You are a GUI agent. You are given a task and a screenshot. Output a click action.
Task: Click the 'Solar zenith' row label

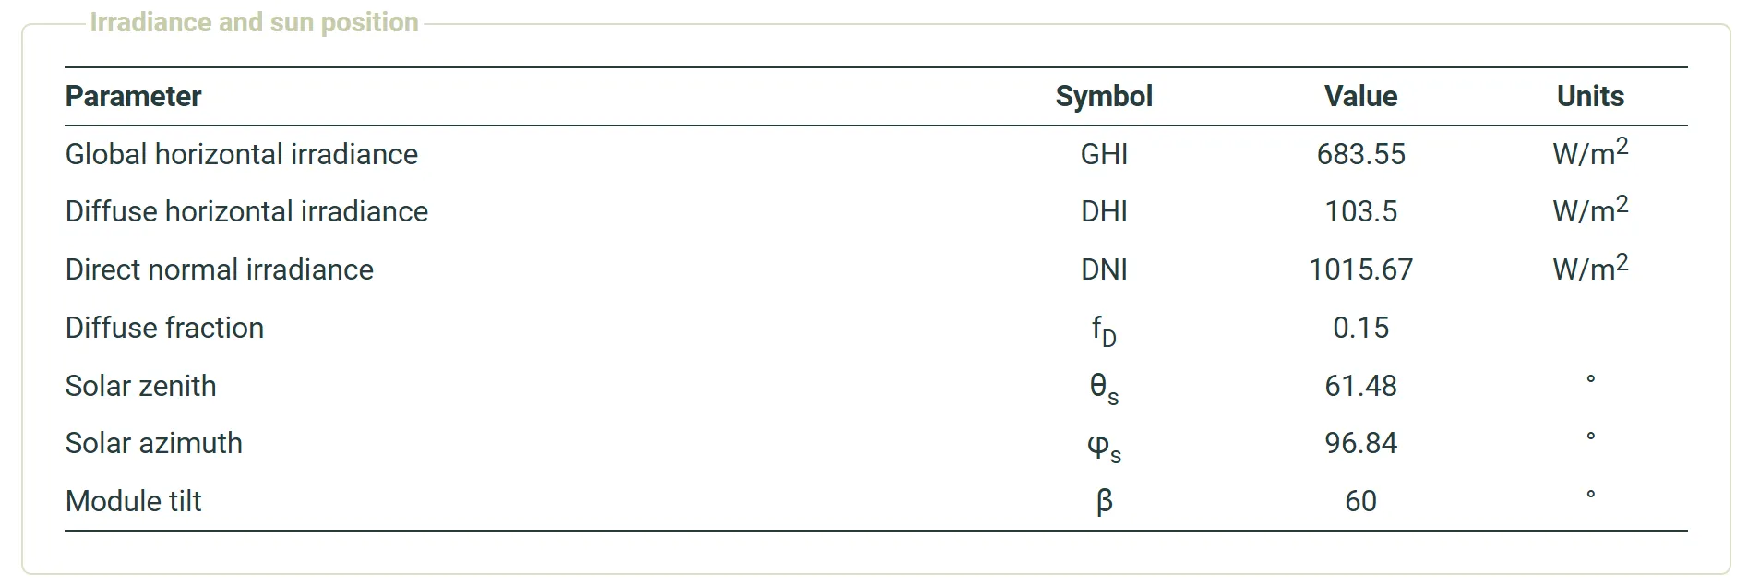140,386
